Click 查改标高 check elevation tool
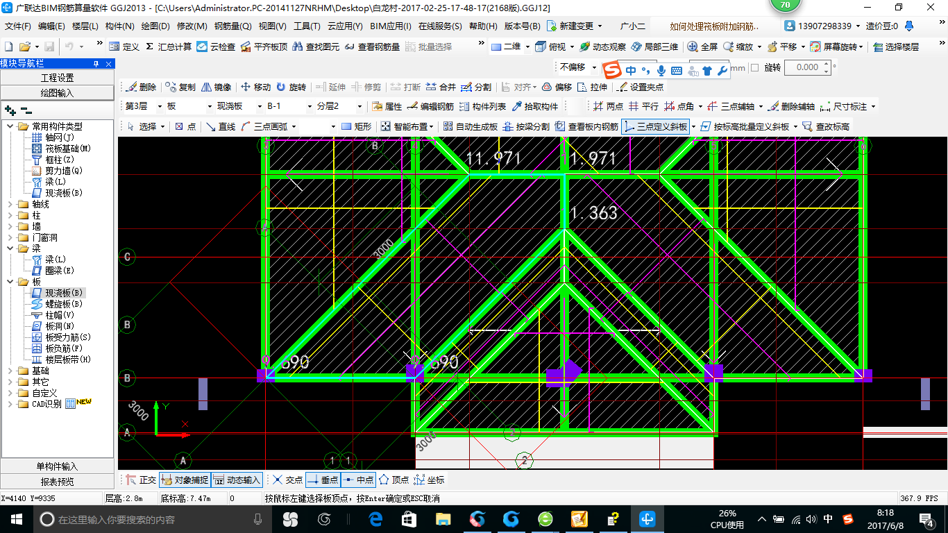Screen dimensions: 948x533 pos(825,126)
